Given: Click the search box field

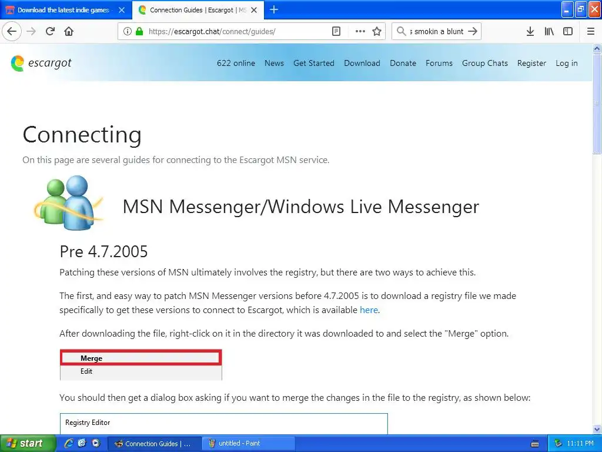Looking at the screenshot, I should [437, 31].
